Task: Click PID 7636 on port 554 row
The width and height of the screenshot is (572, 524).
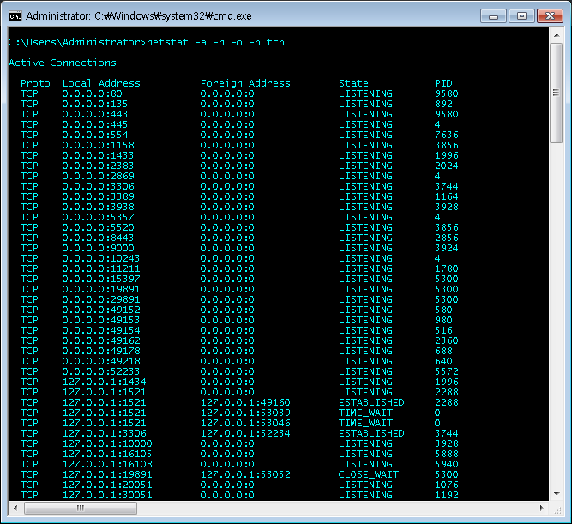Action: click(447, 135)
